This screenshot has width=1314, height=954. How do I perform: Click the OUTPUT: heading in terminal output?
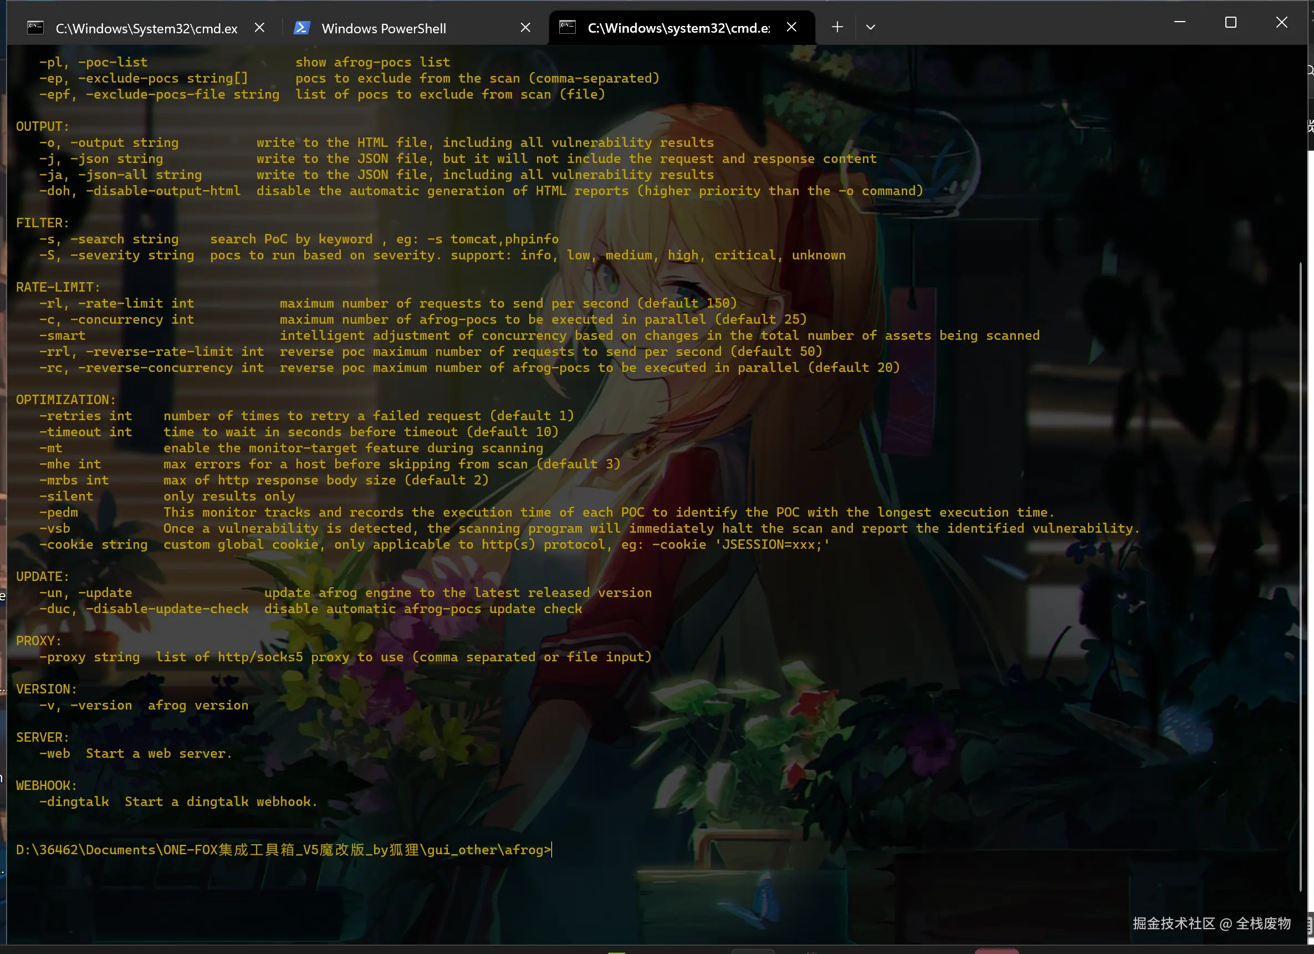[x=42, y=126]
